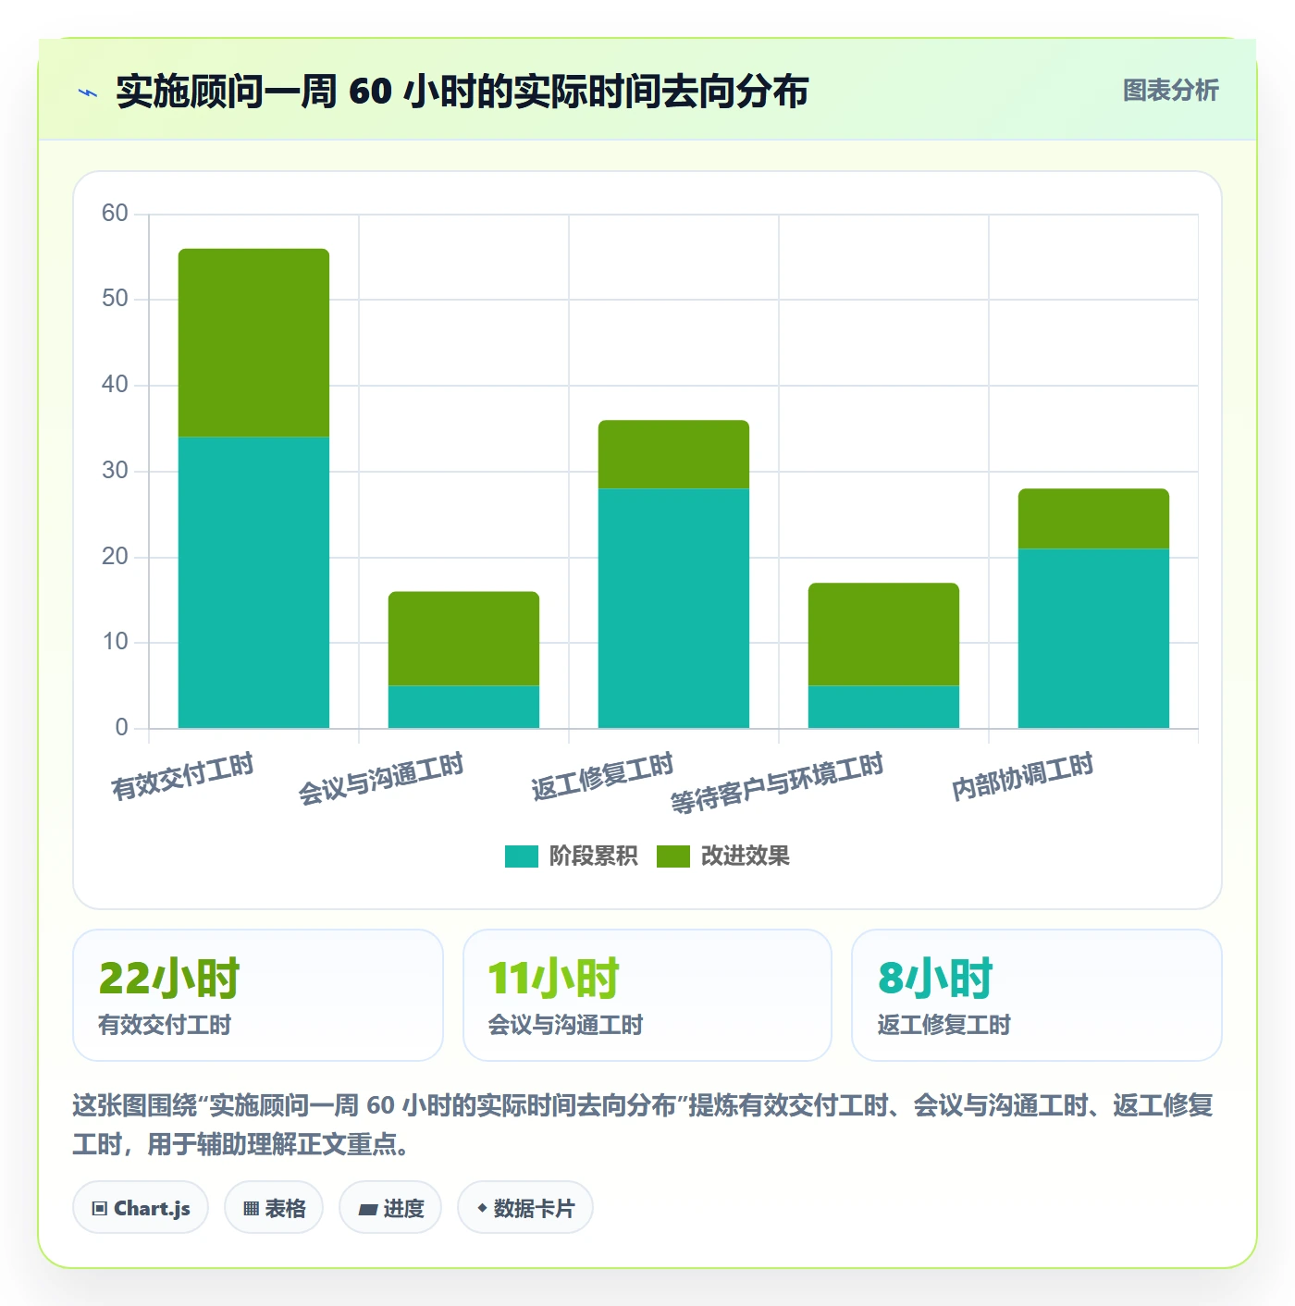The height and width of the screenshot is (1306, 1295).
Task: Click the green bar segment for 等待客户与环境工时
Action: pos(883,635)
